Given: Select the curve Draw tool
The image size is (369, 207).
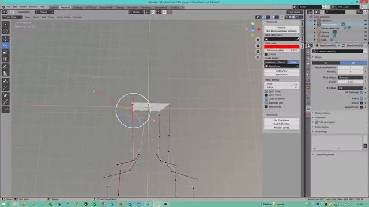Looking at the screenshot, I should (x=5, y=81).
